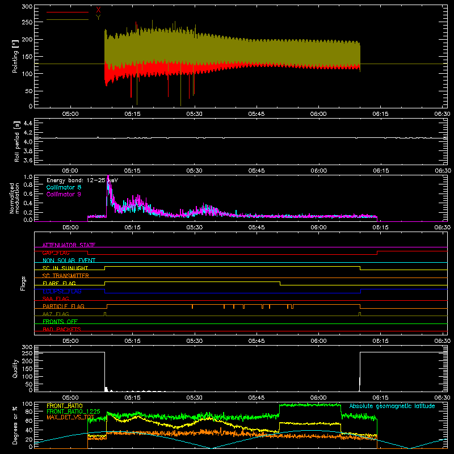Image resolution: width=454 pixels, height=454 pixels.
Task: Click the Pointing axis title
Action: click(x=15, y=56)
